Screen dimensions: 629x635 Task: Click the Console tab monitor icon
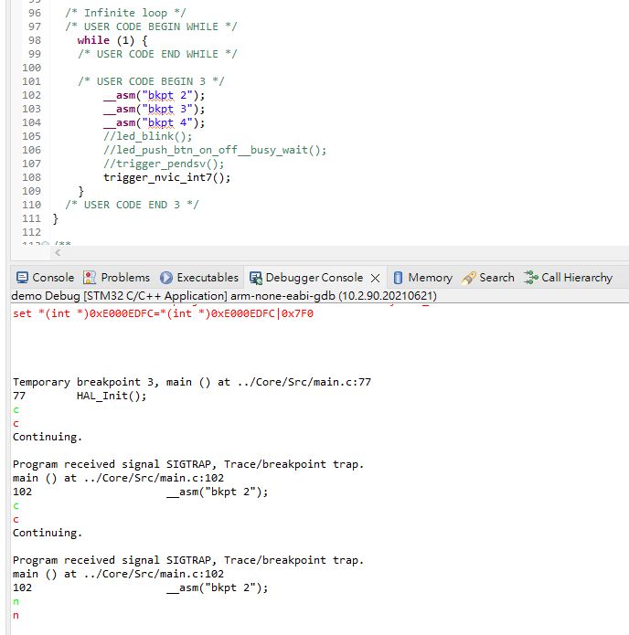point(22,278)
